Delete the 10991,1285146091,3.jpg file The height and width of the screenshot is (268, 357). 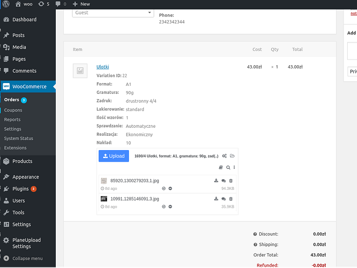231,199
